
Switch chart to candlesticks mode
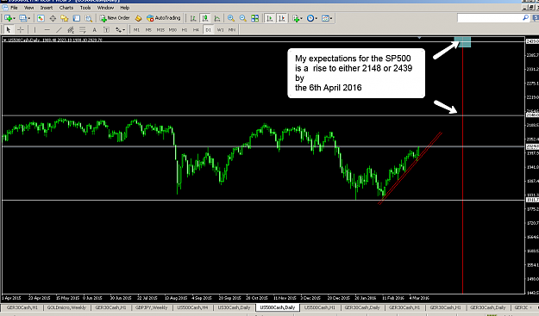205,18
